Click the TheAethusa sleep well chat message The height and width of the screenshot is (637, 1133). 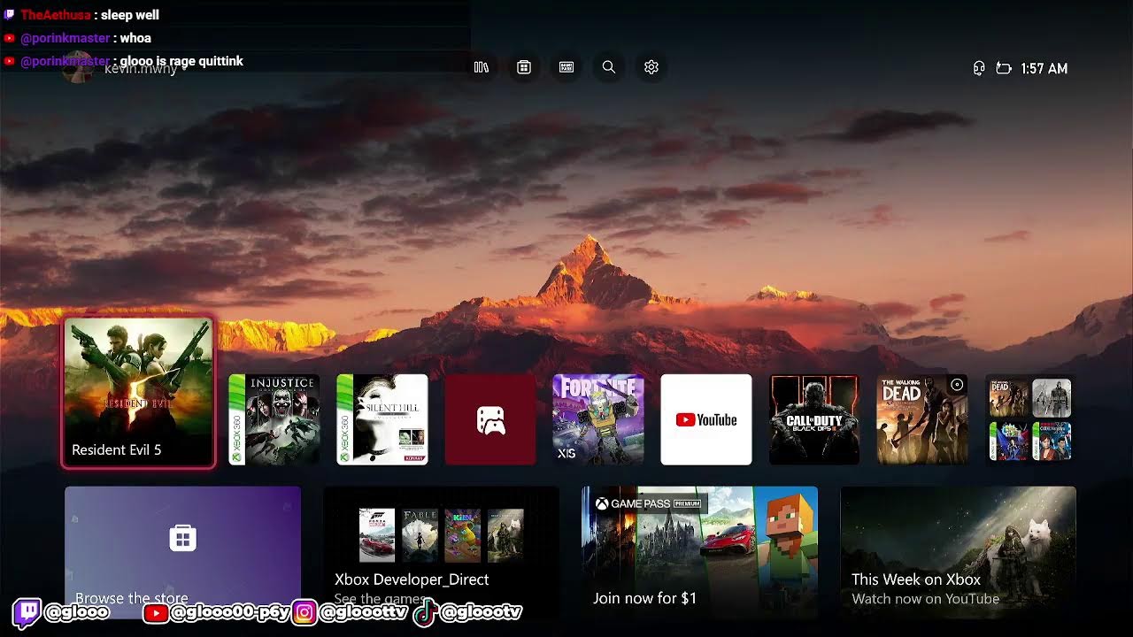[81, 15]
